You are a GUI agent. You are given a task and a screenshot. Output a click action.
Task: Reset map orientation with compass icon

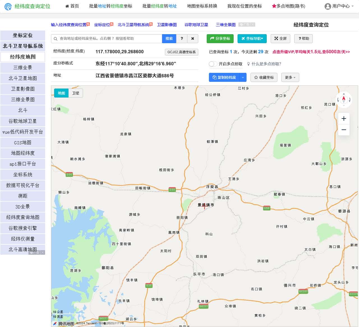pos(344,99)
